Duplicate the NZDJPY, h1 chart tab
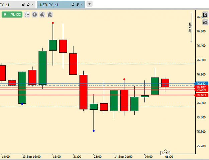209x160 pixels. pyautogui.click(x=78, y=5)
